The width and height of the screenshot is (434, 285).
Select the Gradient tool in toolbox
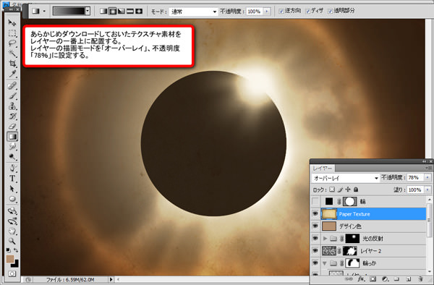[x=12, y=137]
